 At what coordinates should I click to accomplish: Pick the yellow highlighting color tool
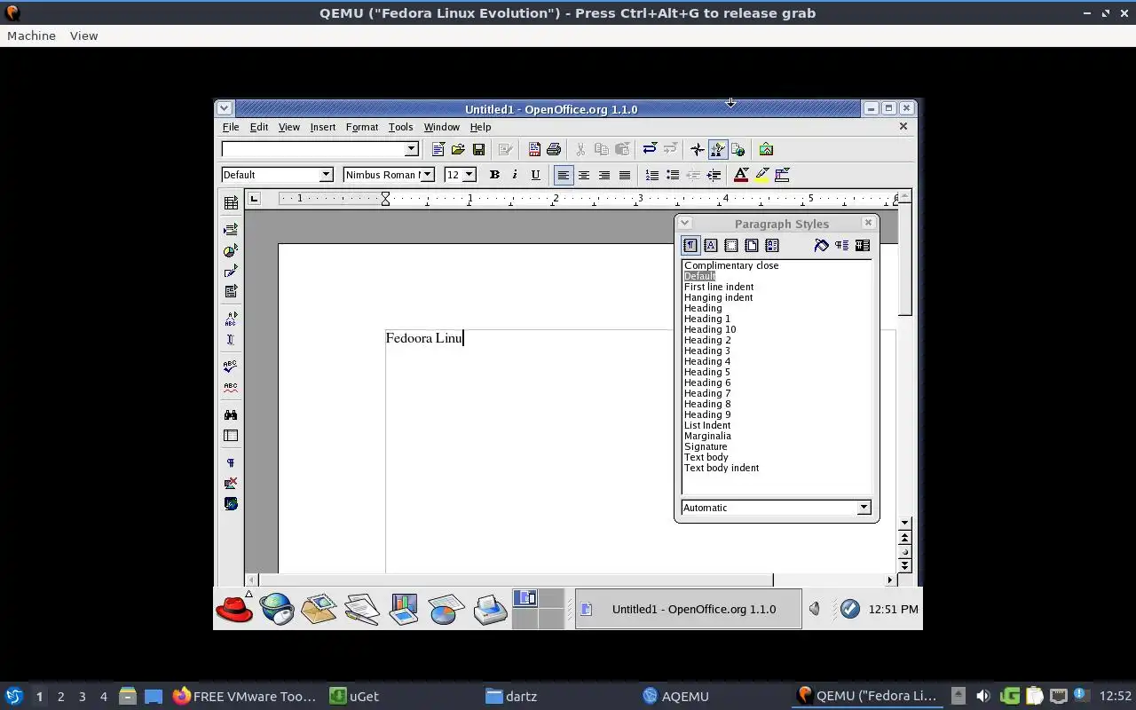(x=761, y=175)
